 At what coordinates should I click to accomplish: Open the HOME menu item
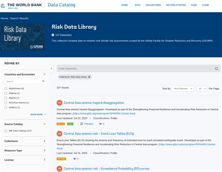tap(125, 5)
